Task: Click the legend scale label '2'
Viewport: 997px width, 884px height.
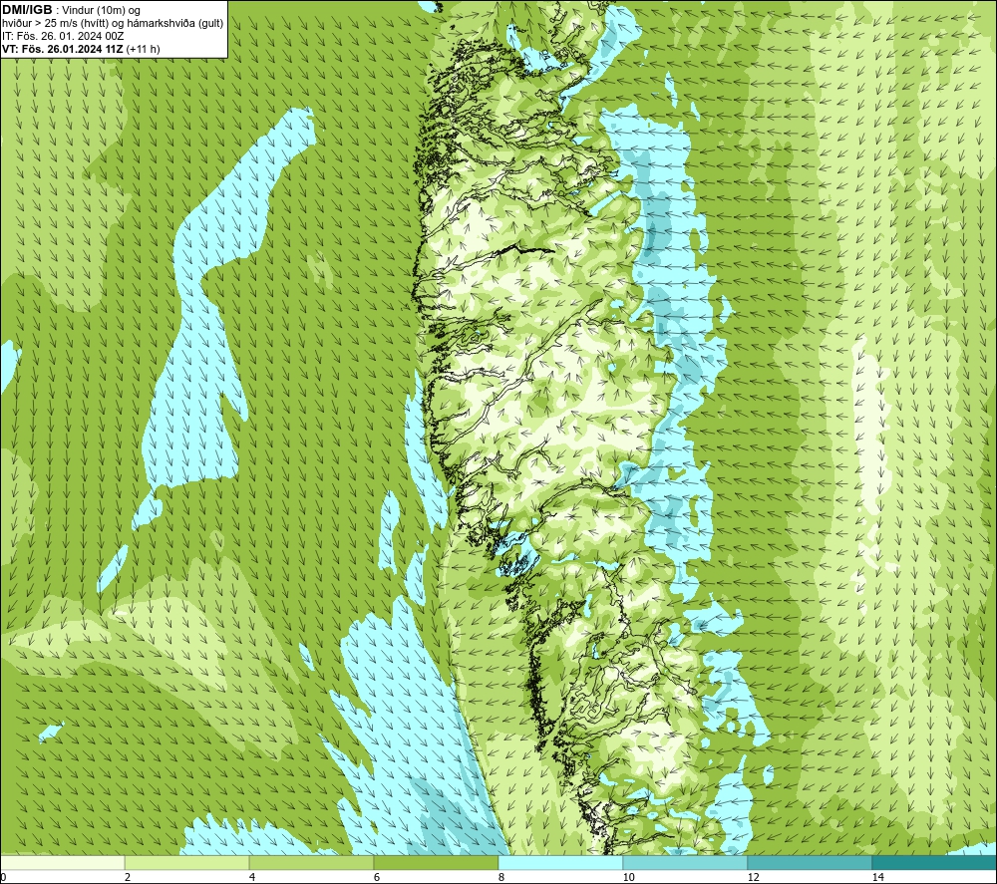Action: click(x=128, y=877)
